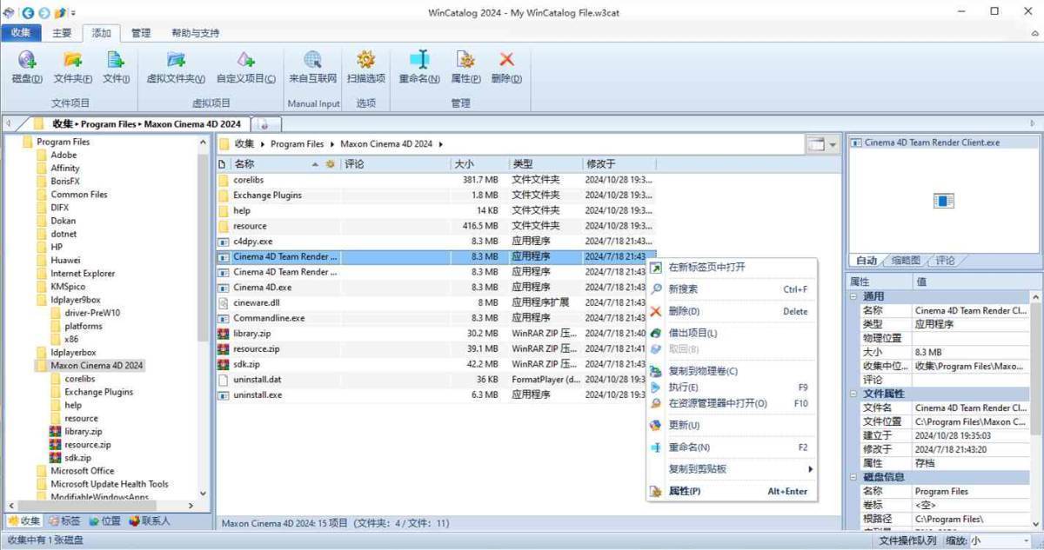The image size is (1044, 550).
Task: Switch to the 缩略图 preview tab
Action: [905, 261]
